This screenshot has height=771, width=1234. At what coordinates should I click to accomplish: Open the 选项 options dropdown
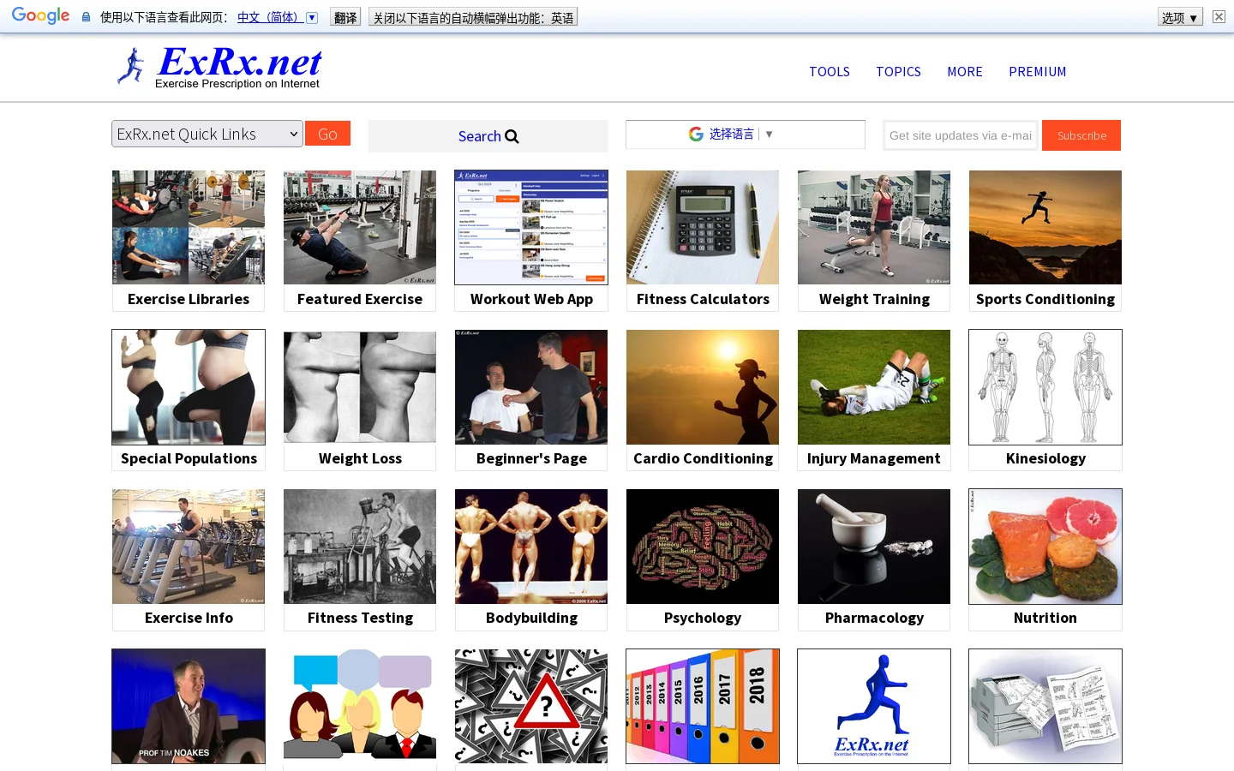(1180, 17)
